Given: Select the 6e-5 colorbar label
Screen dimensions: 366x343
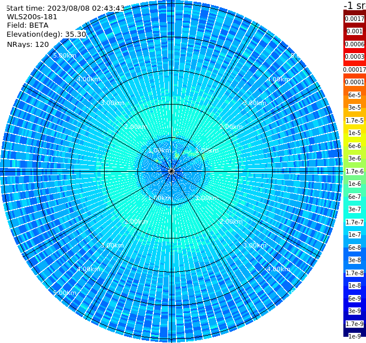Looking at the screenshot, I should point(355,95).
